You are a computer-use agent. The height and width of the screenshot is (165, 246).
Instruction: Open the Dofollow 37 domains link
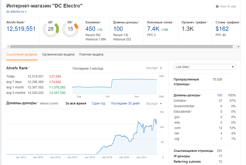click(x=220, y=101)
